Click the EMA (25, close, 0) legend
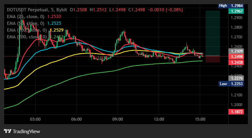The width and height of the screenshot is (252, 138). pos(26,16)
